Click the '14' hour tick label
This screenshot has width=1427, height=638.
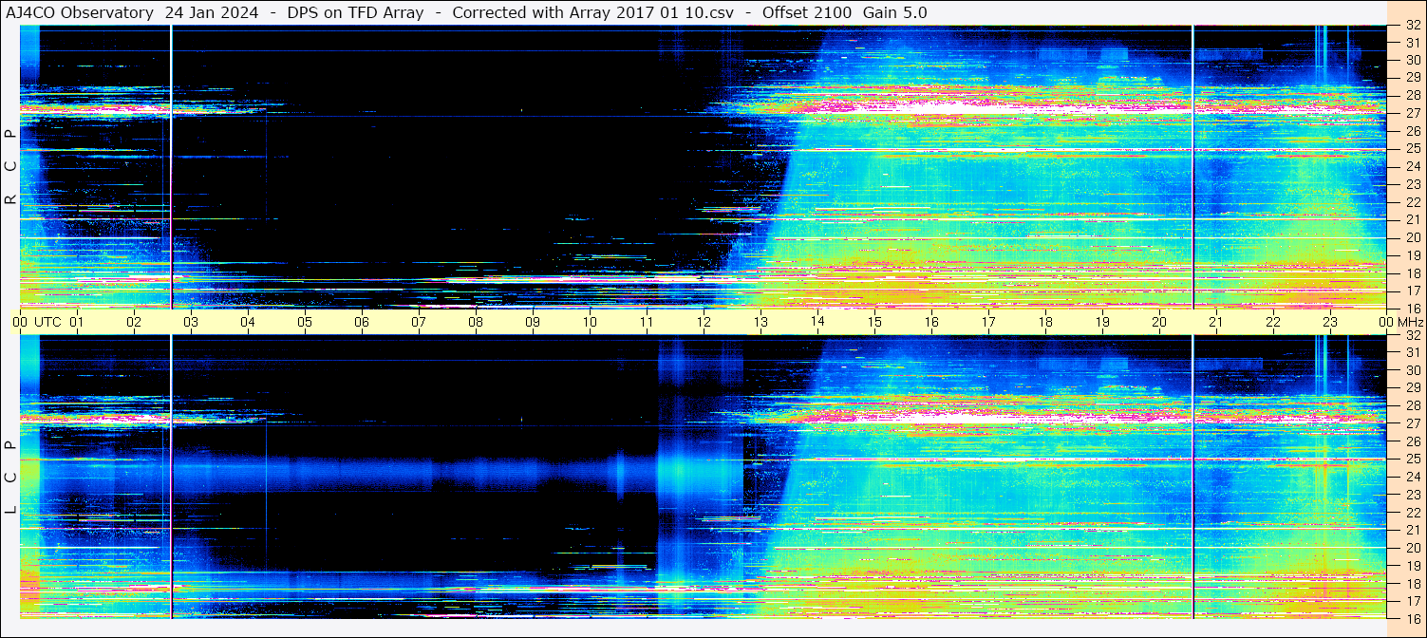[817, 322]
